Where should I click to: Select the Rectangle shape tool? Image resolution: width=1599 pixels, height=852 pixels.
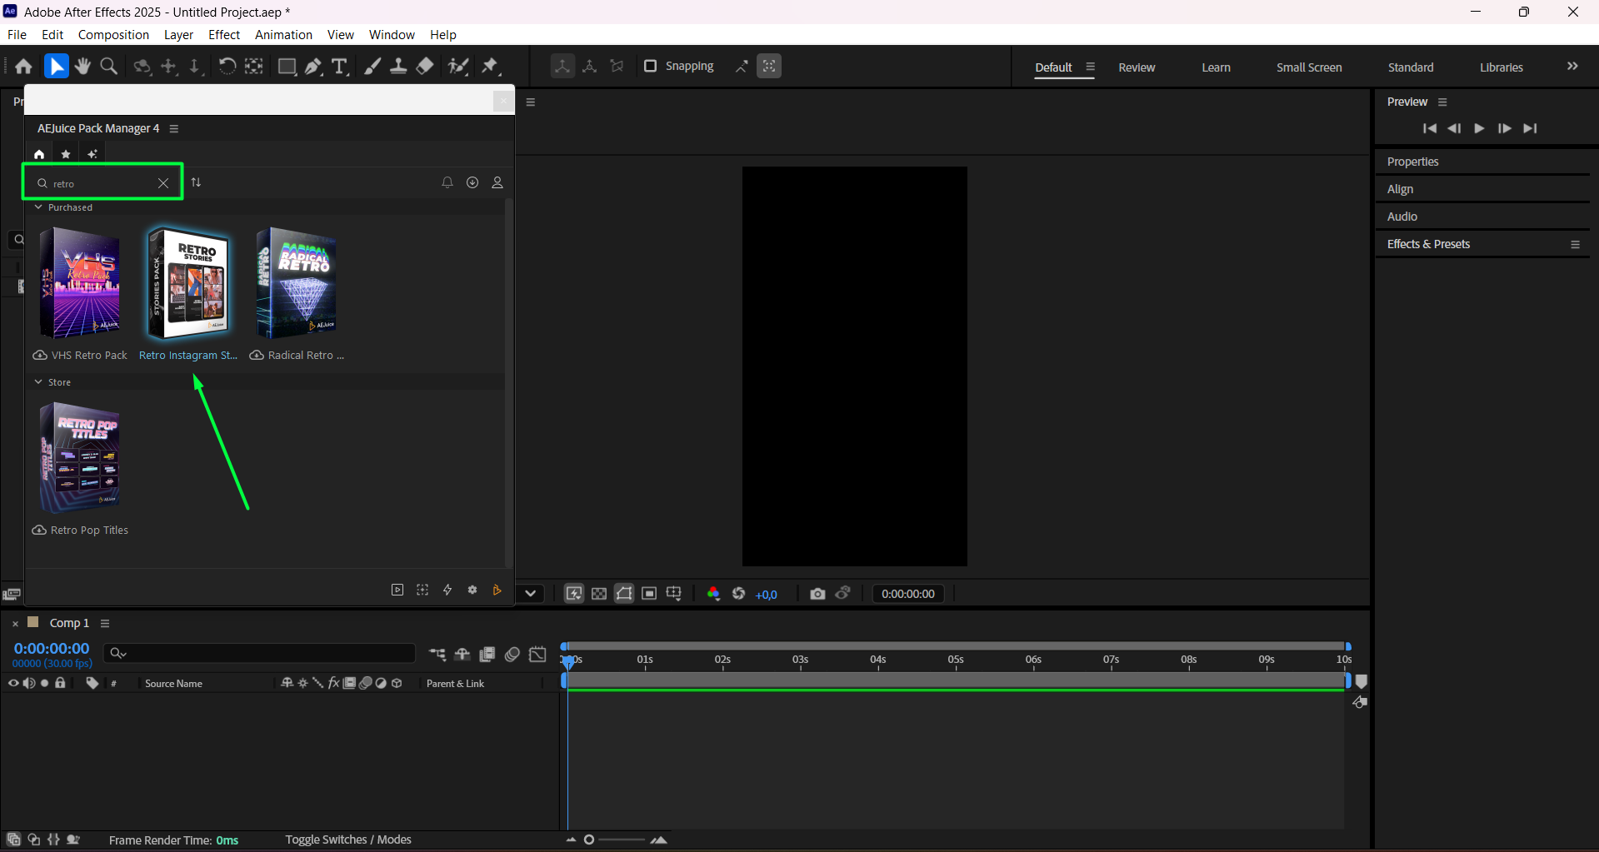[x=287, y=67]
